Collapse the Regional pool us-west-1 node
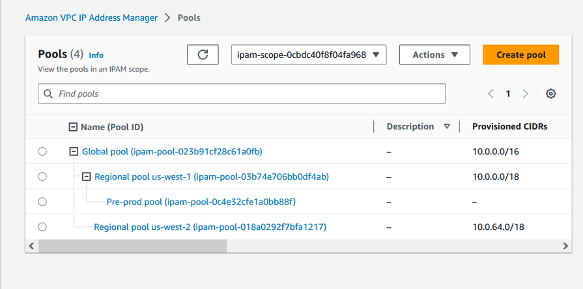This screenshot has height=289, width=583. pos(86,176)
